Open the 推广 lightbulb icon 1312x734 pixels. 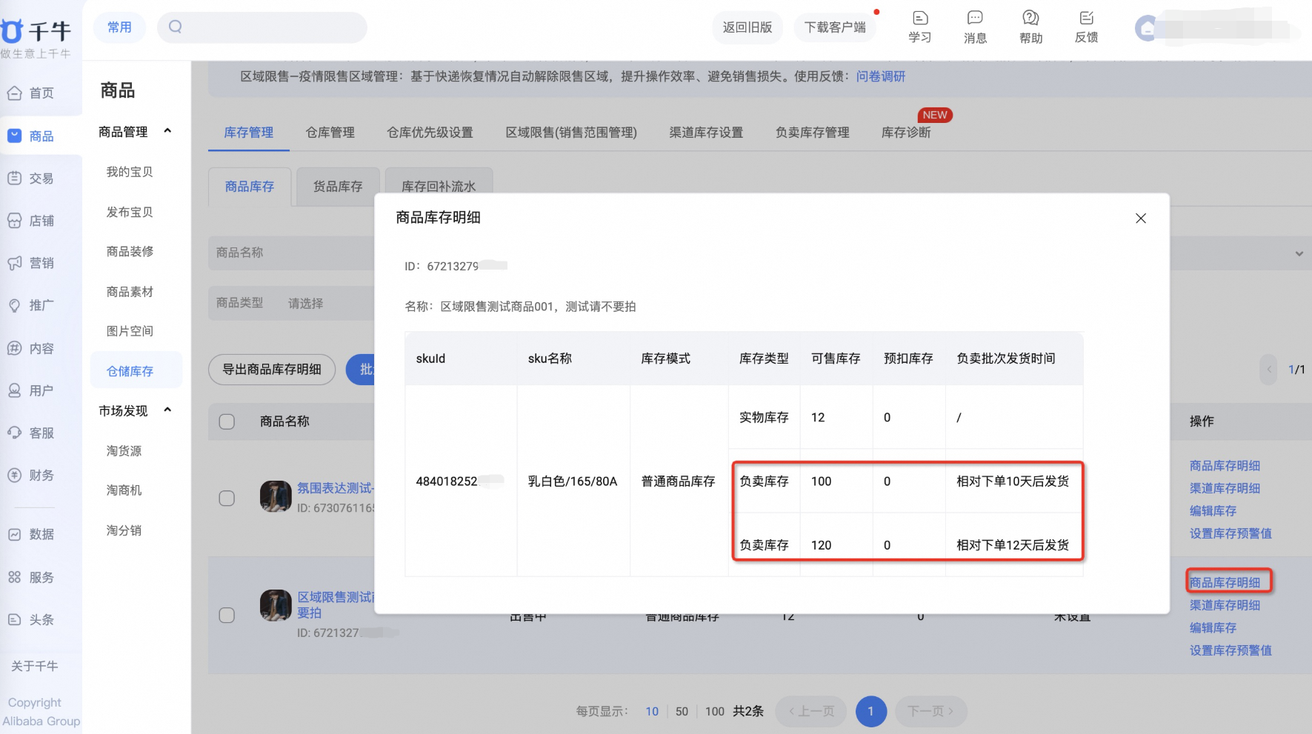coord(15,305)
